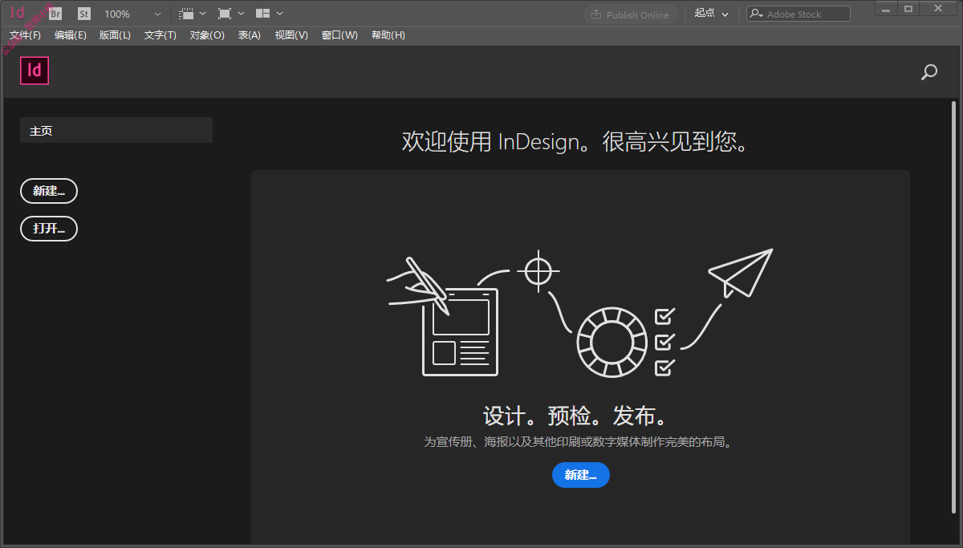Open the 起点 workspace switcher dropdown
The height and width of the screenshot is (548, 963).
(x=712, y=14)
